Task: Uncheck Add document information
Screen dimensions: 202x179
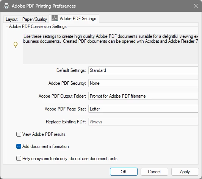Action: (19, 146)
